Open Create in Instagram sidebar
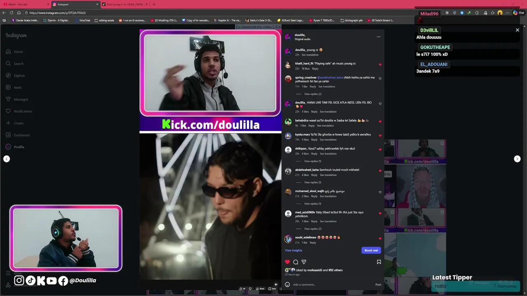The width and height of the screenshot is (527, 296). click(15, 123)
